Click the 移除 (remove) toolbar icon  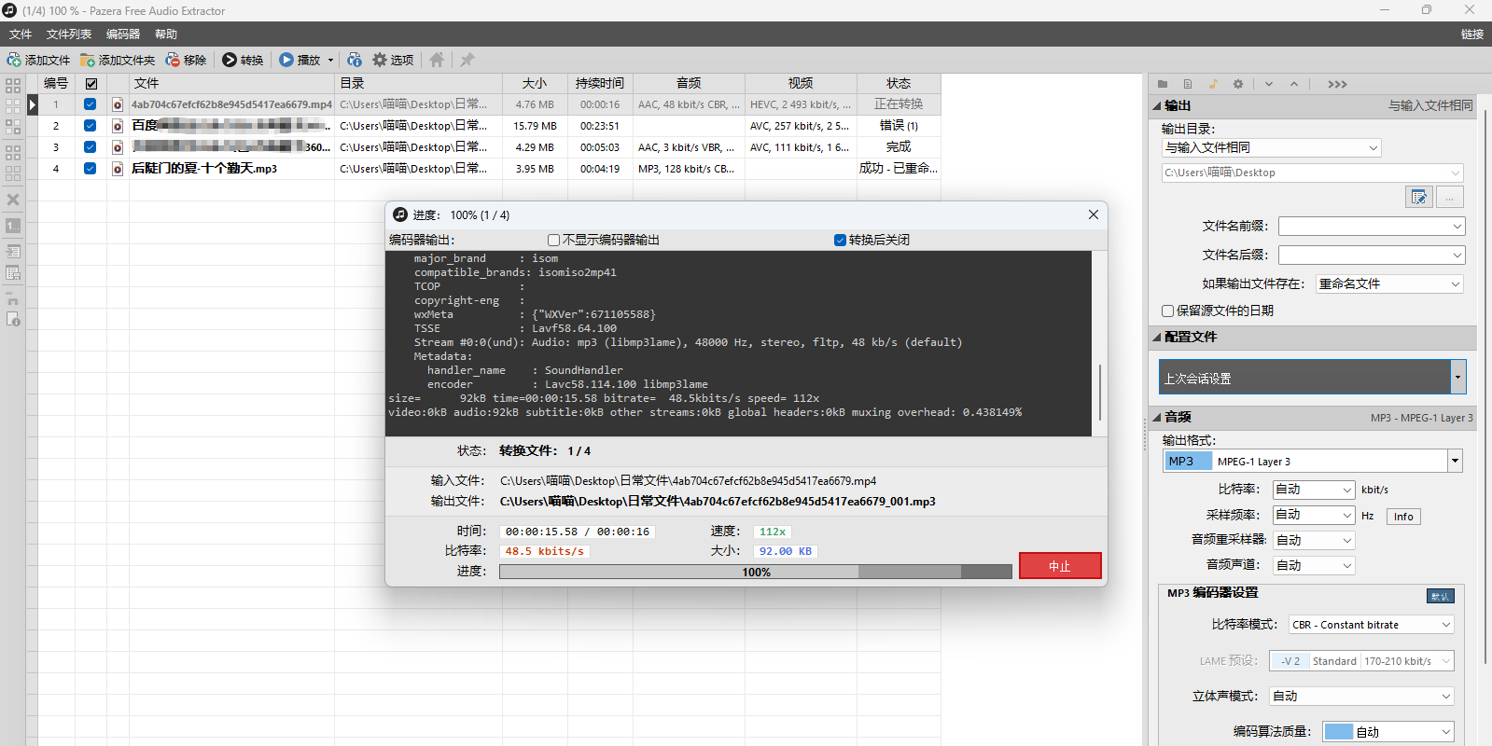174,60
